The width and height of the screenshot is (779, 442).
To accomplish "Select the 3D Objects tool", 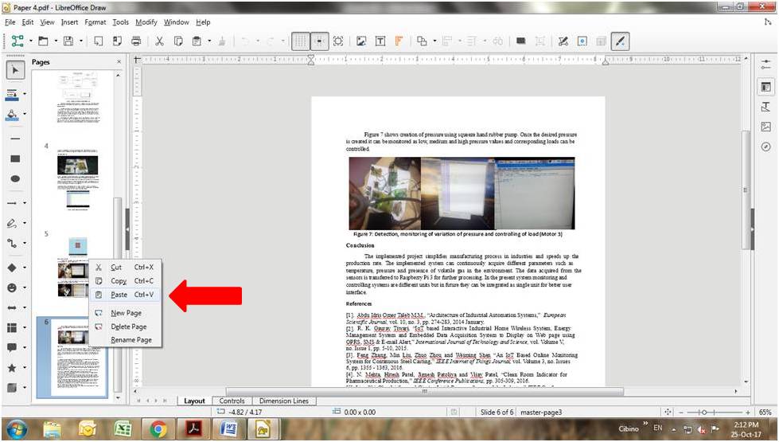I will pos(13,387).
